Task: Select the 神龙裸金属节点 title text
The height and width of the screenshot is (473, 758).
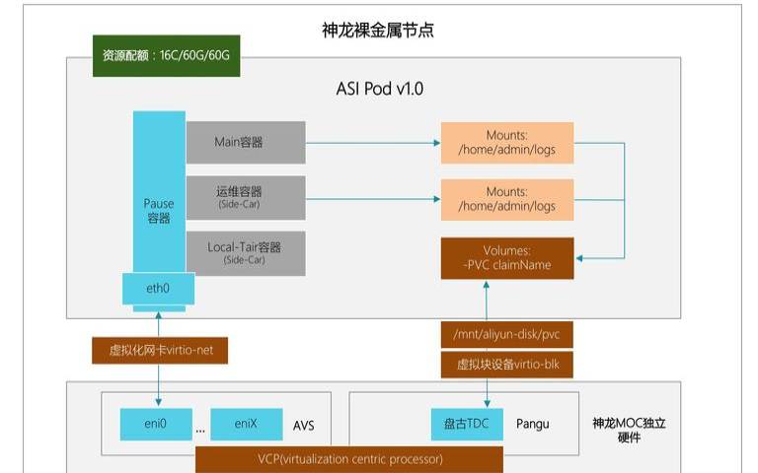Action: [378, 30]
